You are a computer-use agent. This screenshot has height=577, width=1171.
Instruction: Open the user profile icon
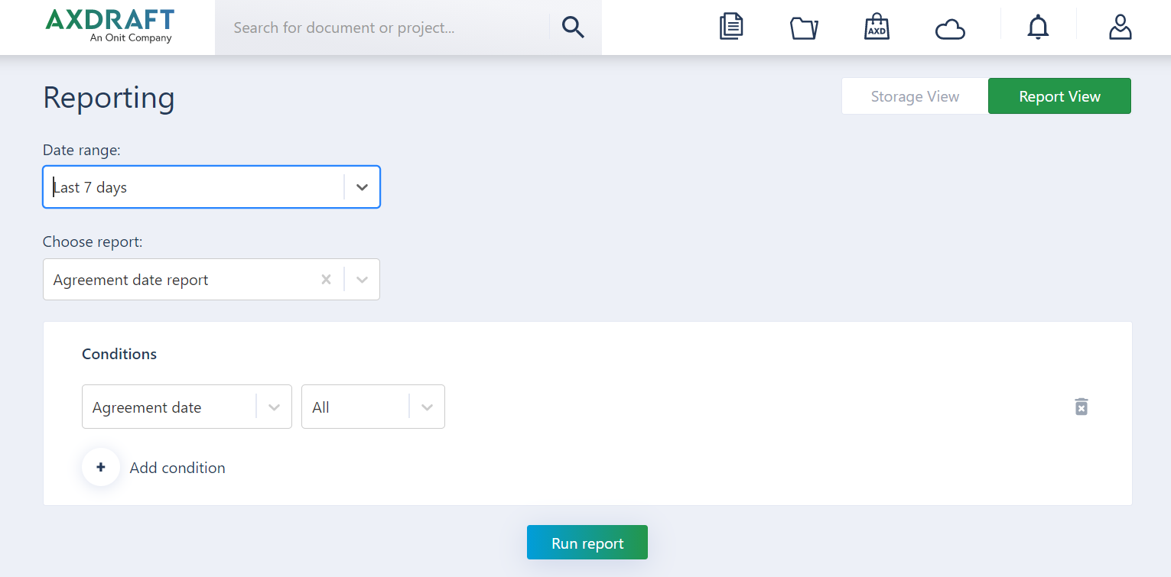click(x=1120, y=28)
